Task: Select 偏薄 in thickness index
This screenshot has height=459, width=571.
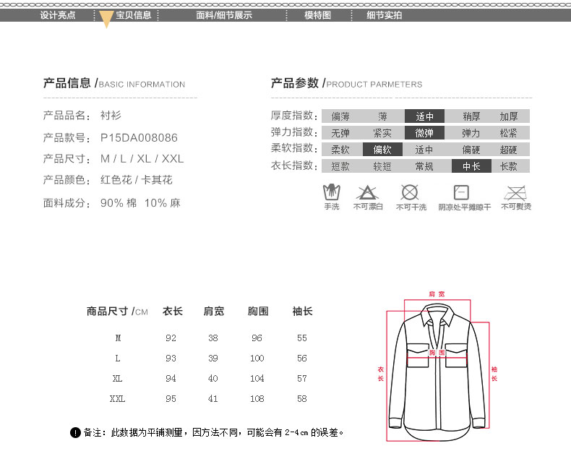Action: point(340,116)
